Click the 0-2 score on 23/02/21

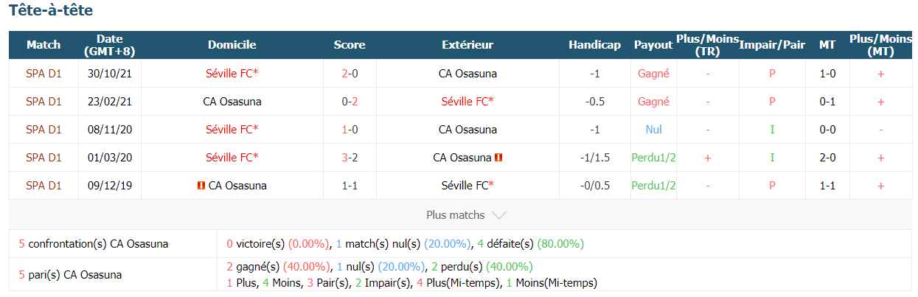pyautogui.click(x=350, y=101)
